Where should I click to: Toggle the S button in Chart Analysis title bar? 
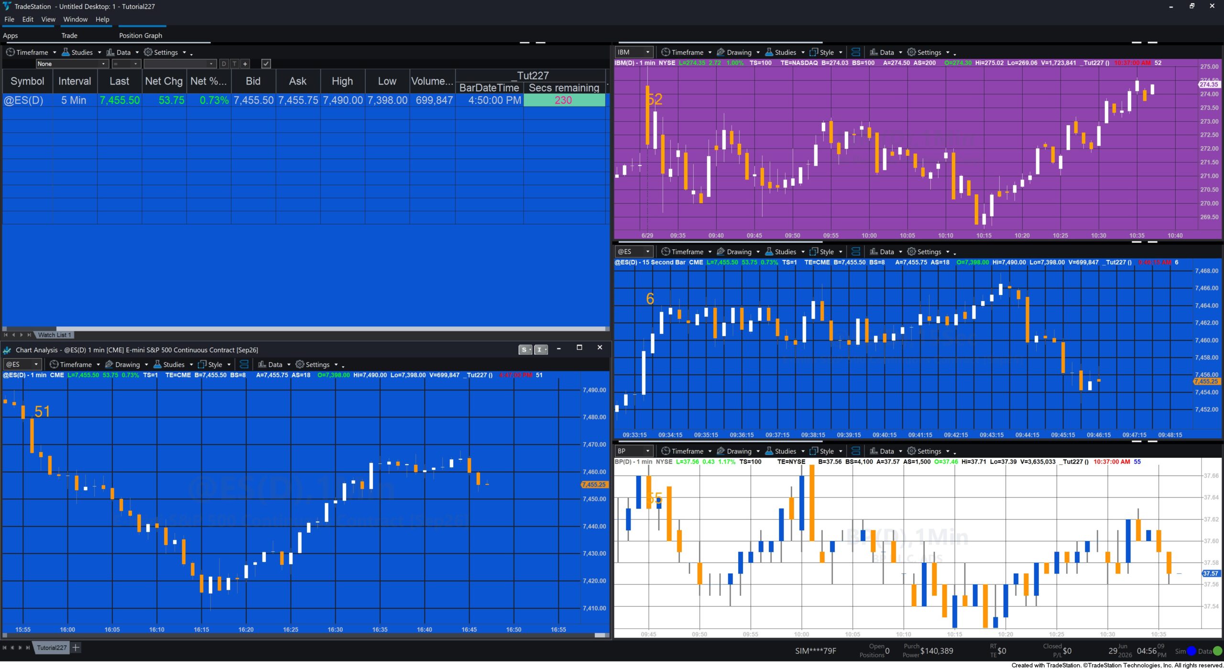[x=525, y=349]
